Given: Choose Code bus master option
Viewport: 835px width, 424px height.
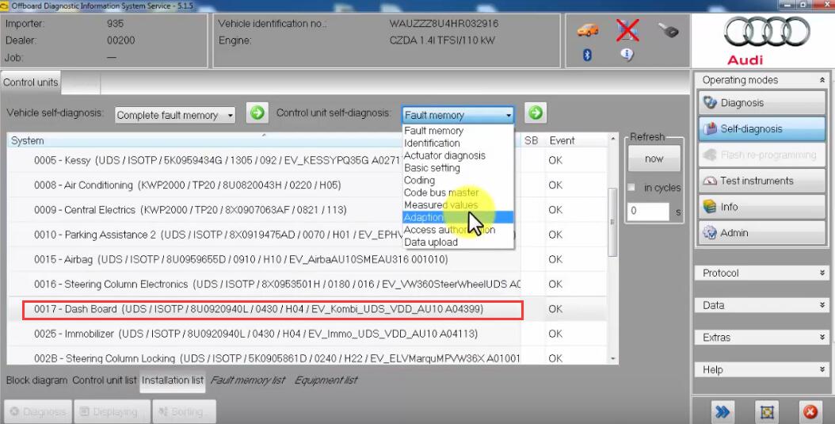Looking at the screenshot, I should (x=458, y=193).
